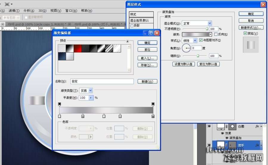
Task: Click the 载入(L)... button in gradient editor
Action: pyautogui.click(x=147, y=58)
